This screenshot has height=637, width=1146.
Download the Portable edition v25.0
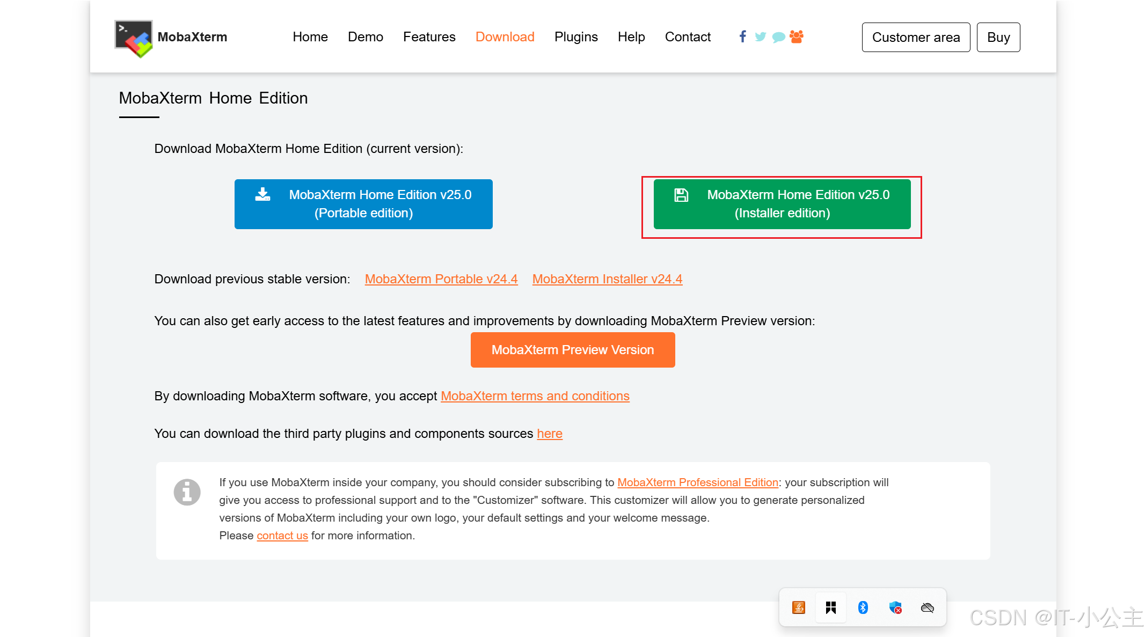[x=363, y=204]
